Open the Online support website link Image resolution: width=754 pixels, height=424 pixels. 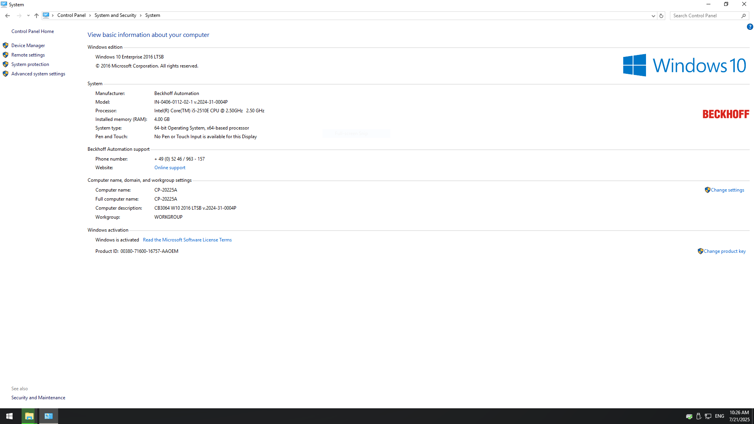pyautogui.click(x=170, y=168)
